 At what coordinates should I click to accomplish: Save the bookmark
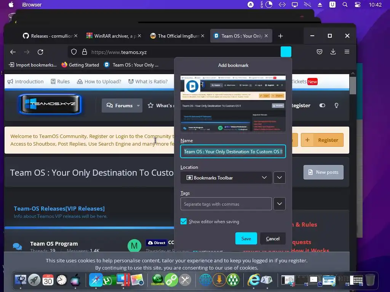(x=246, y=238)
